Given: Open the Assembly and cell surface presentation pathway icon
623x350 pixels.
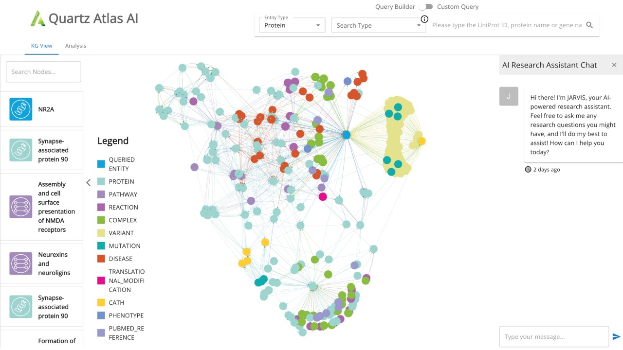Looking at the screenshot, I should click(x=20, y=207).
